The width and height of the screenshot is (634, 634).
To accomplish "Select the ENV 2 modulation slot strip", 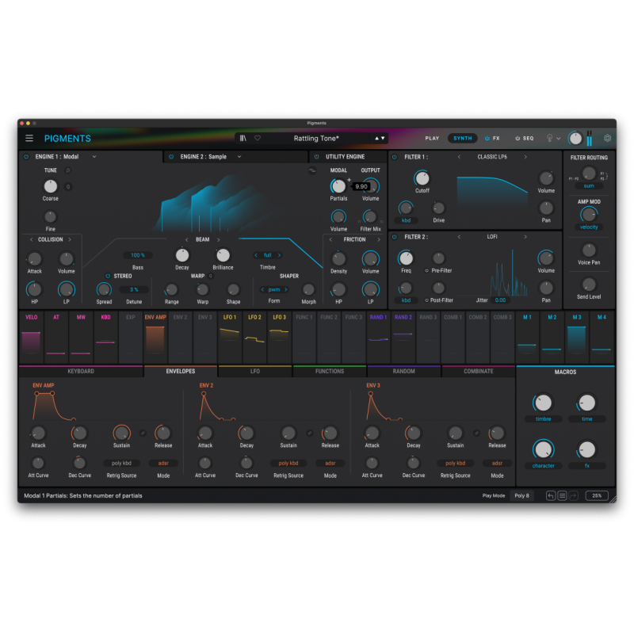I will tap(181, 337).
